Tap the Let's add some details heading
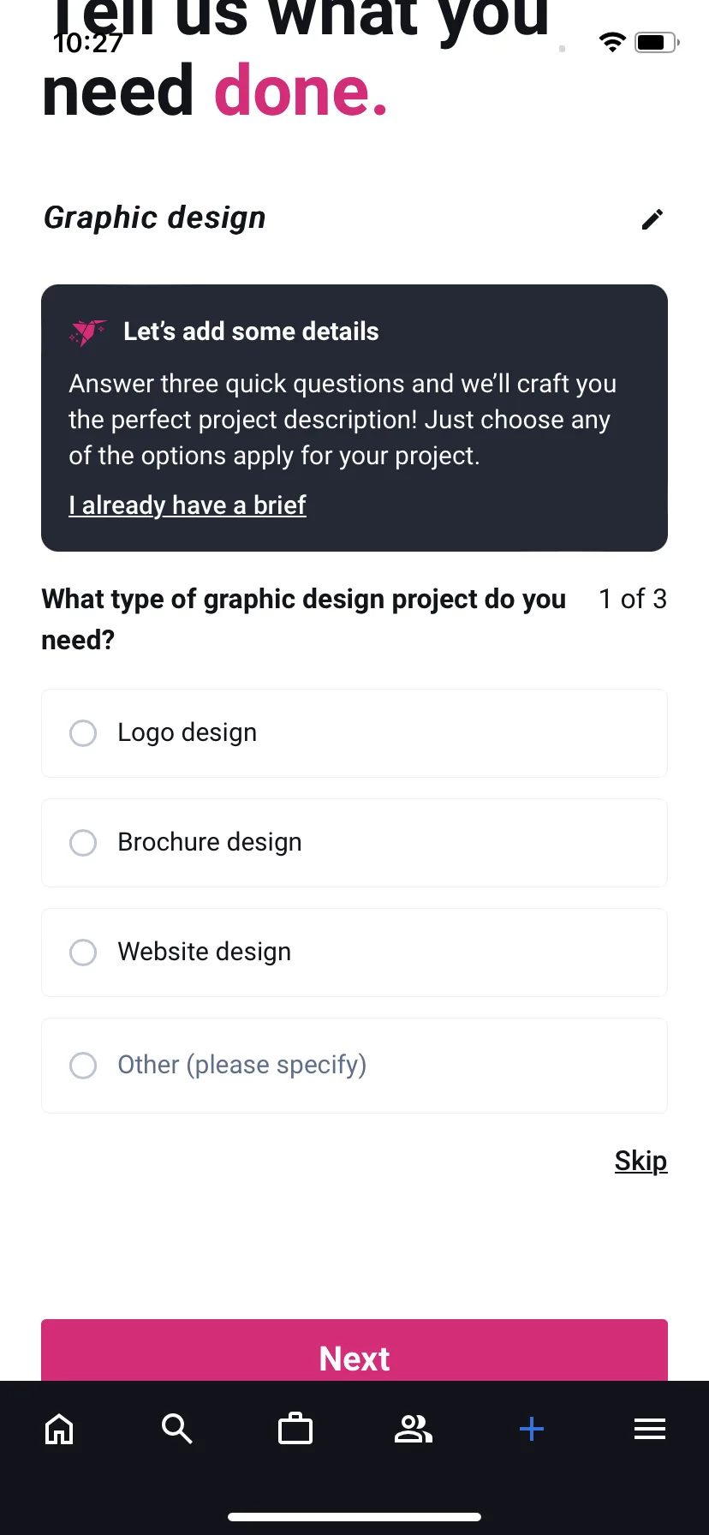 tap(251, 331)
